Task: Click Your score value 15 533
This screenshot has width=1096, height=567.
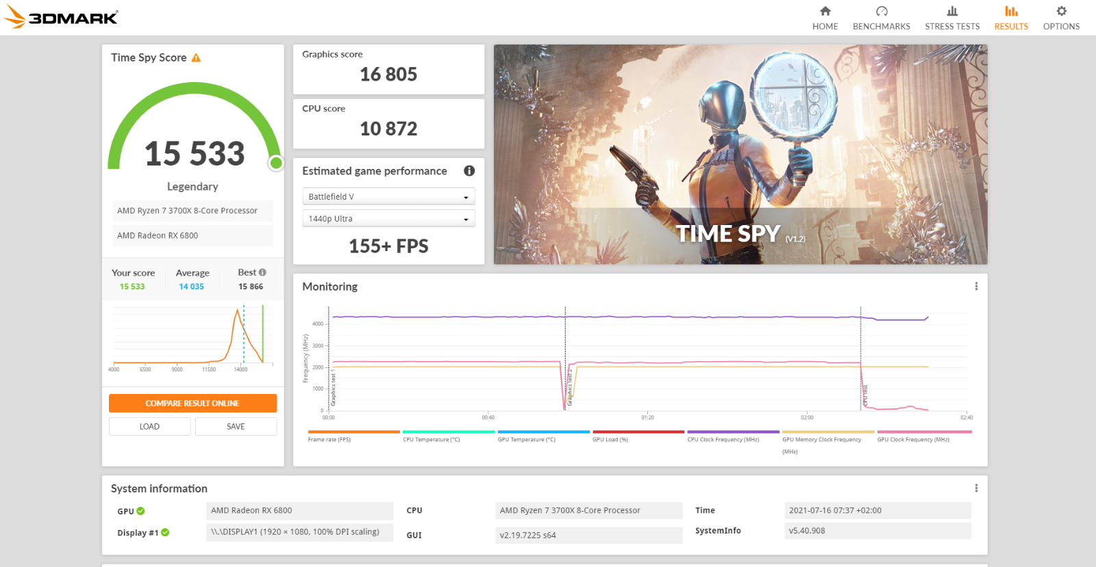Action: pos(132,287)
